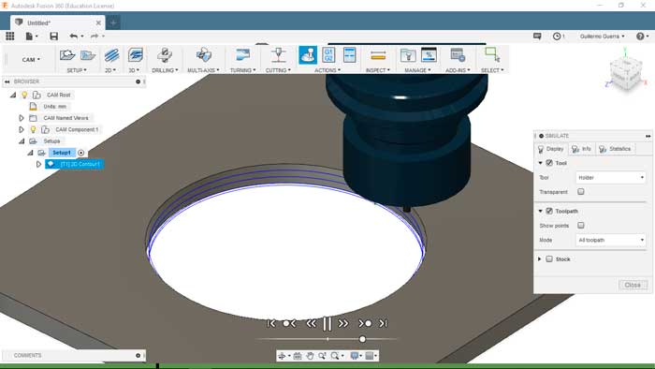Select the Setup1 tree item
Image resolution: width=655 pixels, height=369 pixels.
pyautogui.click(x=62, y=153)
